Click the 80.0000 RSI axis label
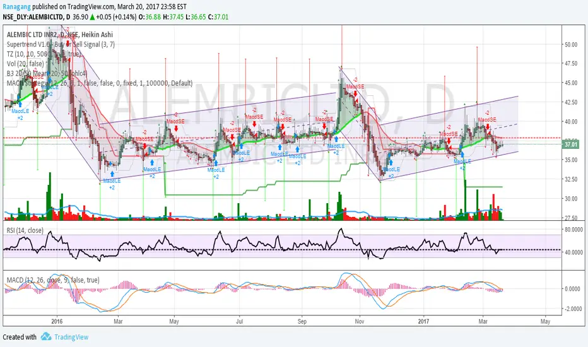 tap(573, 230)
